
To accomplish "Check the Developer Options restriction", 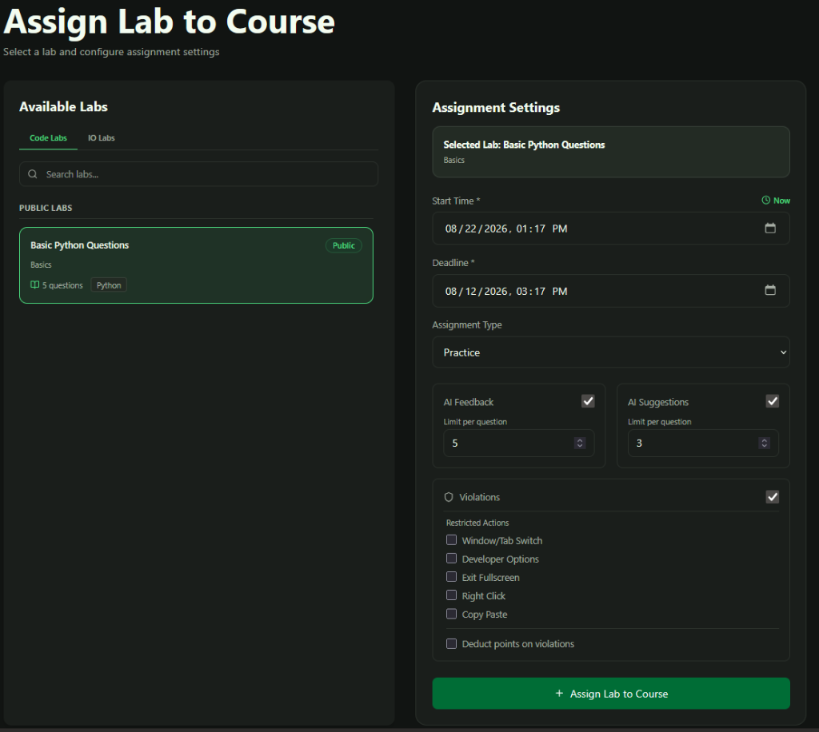I will [x=451, y=559].
